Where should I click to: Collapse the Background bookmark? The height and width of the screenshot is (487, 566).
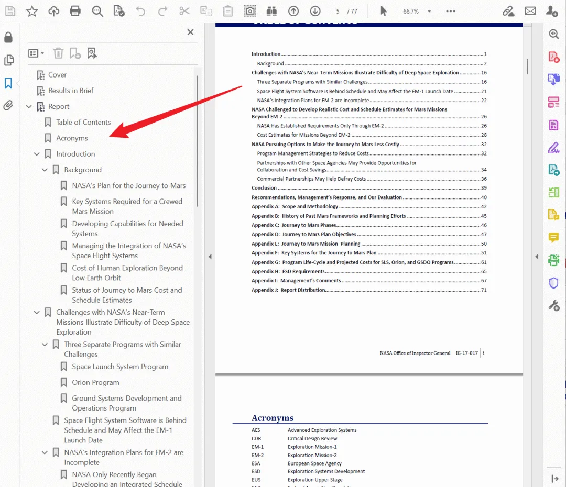tap(45, 170)
